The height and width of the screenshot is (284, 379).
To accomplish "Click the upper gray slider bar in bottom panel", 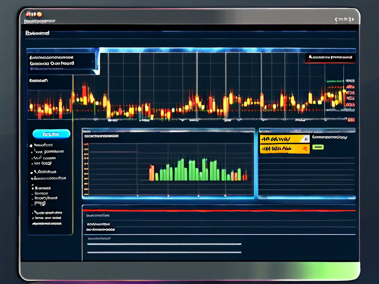I will click(x=164, y=244).
